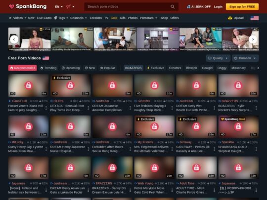The image size is (267, 200).
Task: Expand the Videos menu
Action: [x=18, y=18]
